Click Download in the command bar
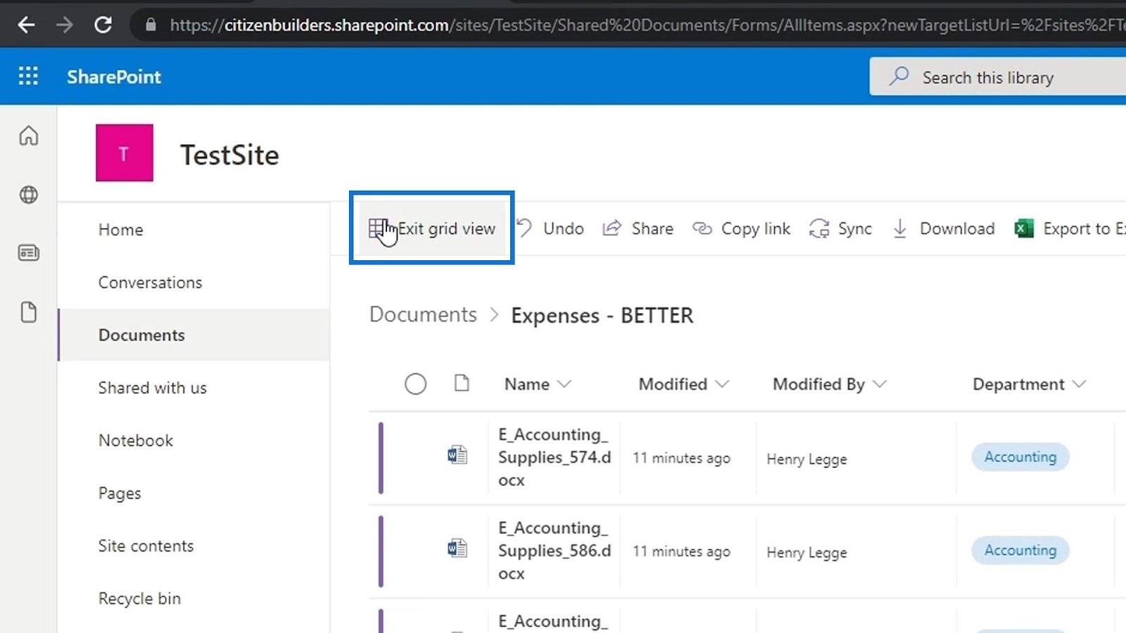This screenshot has width=1126, height=633. click(944, 229)
